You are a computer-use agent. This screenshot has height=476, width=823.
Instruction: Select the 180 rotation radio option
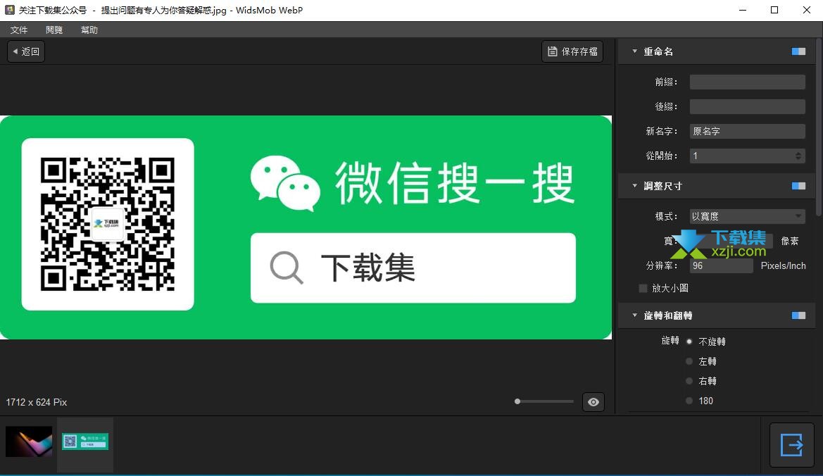[689, 401]
